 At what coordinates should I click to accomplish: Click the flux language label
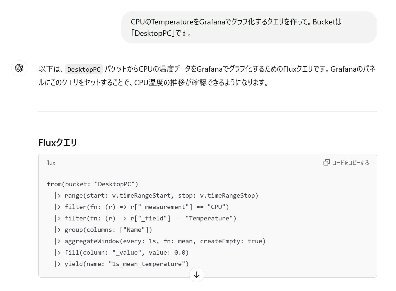click(51, 163)
